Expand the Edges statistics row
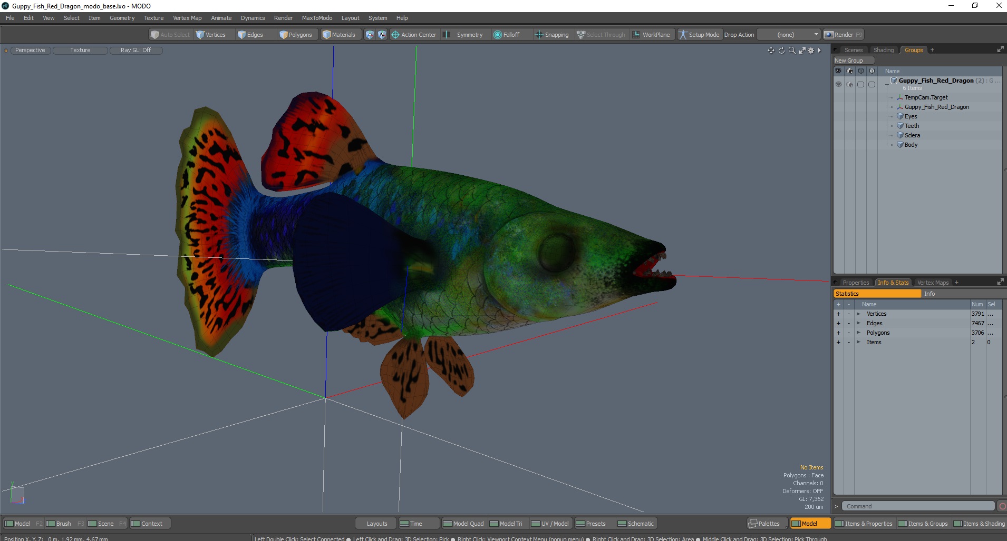 coord(858,323)
